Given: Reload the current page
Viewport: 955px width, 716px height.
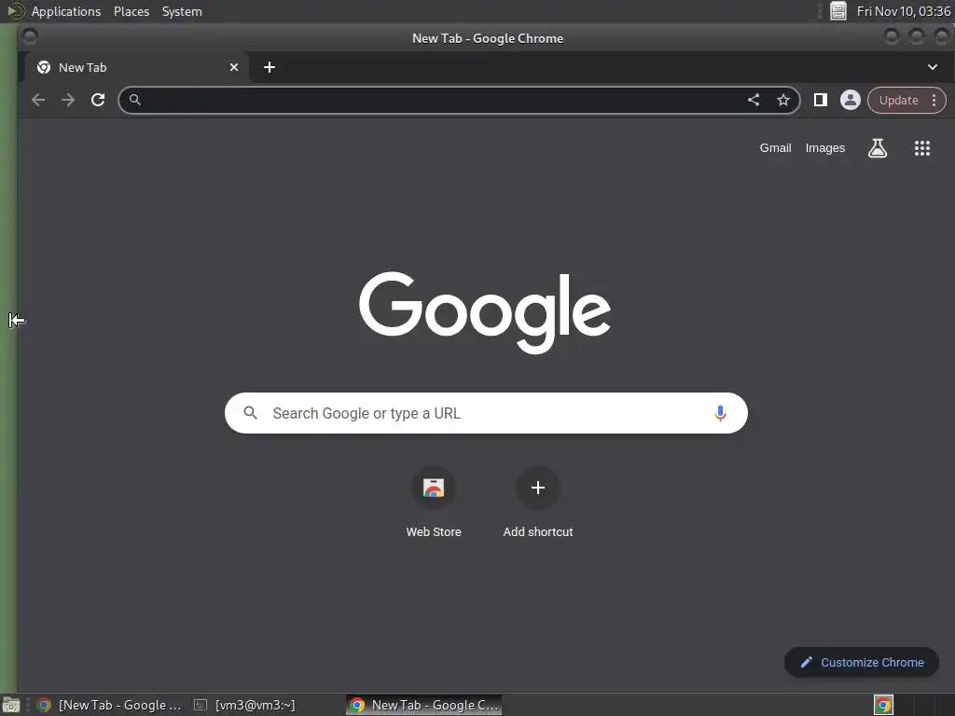Looking at the screenshot, I should (x=97, y=100).
